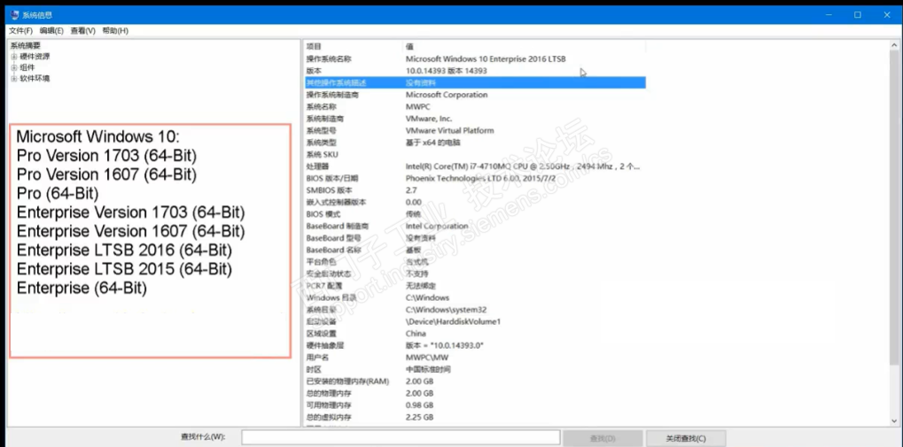The width and height of the screenshot is (903, 447).
Task: Select the 系统摘要 tree node
Action: tap(26, 45)
